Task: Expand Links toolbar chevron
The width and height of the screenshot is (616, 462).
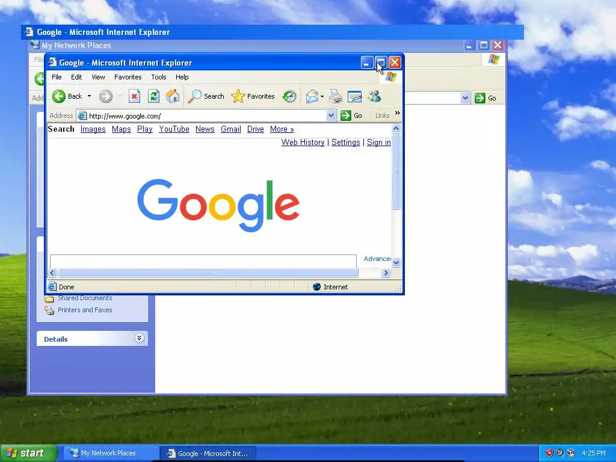Action: 397,113
